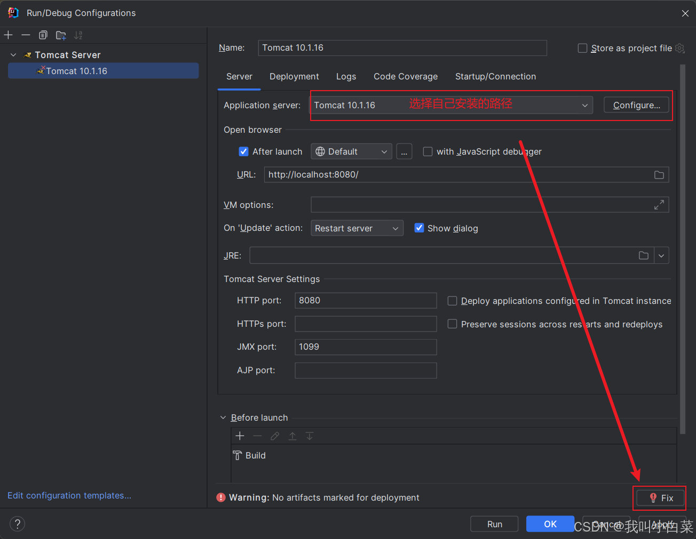This screenshot has height=539, width=696.
Task: Click the red warning icon
Action: [221, 497]
